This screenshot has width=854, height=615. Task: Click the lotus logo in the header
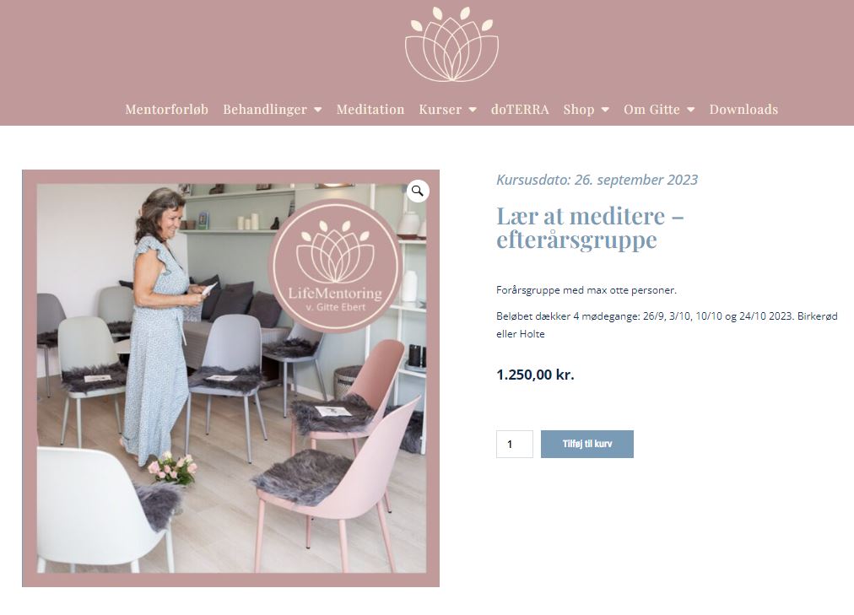coord(451,44)
